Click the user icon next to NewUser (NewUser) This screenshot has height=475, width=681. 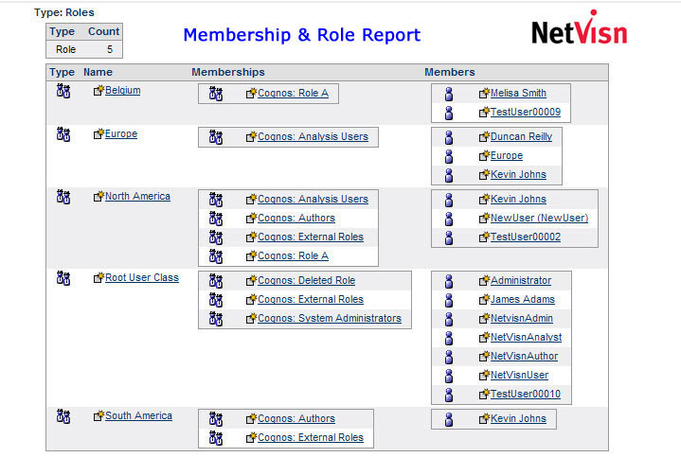(x=449, y=219)
